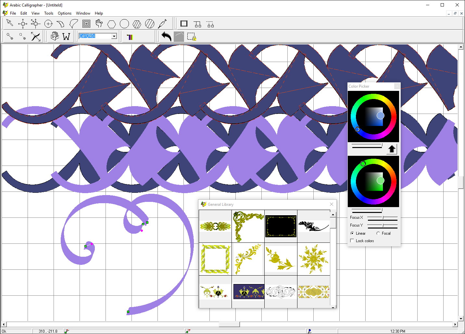The width and height of the screenshot is (465, 334).
Task: Select the empty circle shape tool
Action: tap(124, 24)
